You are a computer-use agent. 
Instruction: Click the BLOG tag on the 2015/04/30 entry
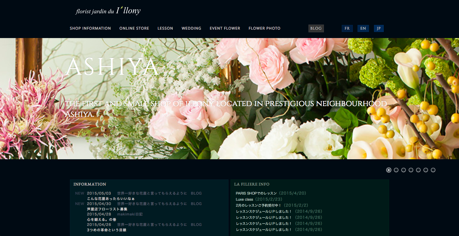[196, 204]
